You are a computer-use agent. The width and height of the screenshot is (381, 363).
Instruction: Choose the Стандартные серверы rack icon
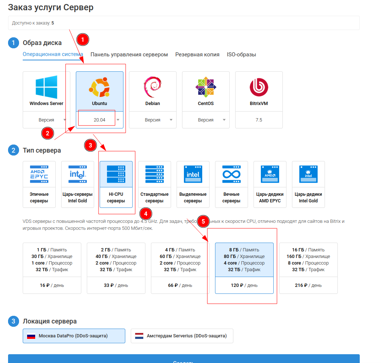click(x=155, y=174)
